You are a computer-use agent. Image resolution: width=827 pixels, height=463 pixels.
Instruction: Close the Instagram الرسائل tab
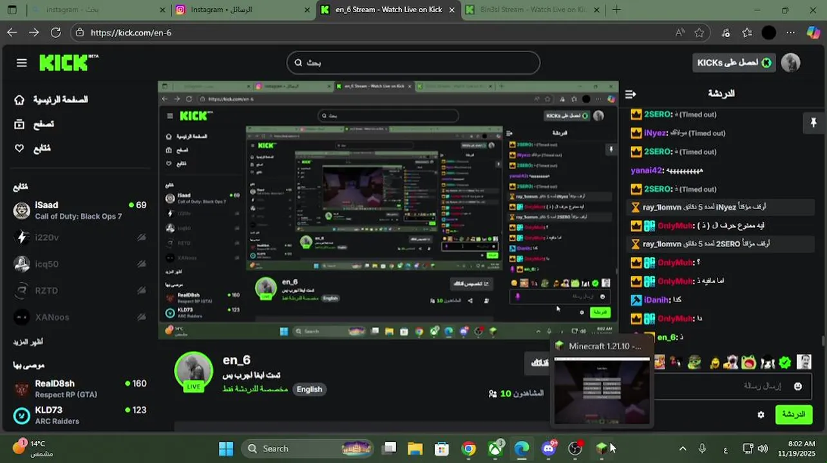point(308,10)
